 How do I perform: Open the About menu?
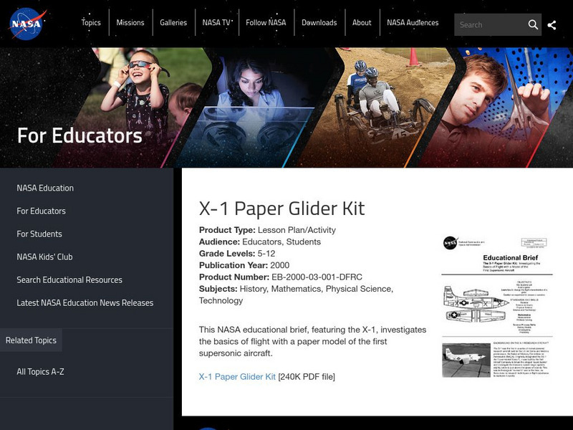tap(361, 22)
